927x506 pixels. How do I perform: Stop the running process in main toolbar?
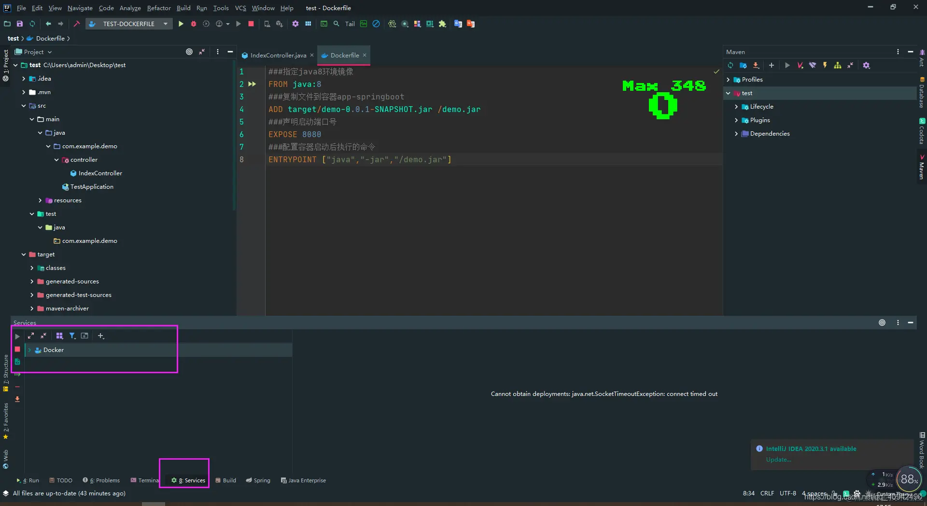251,24
